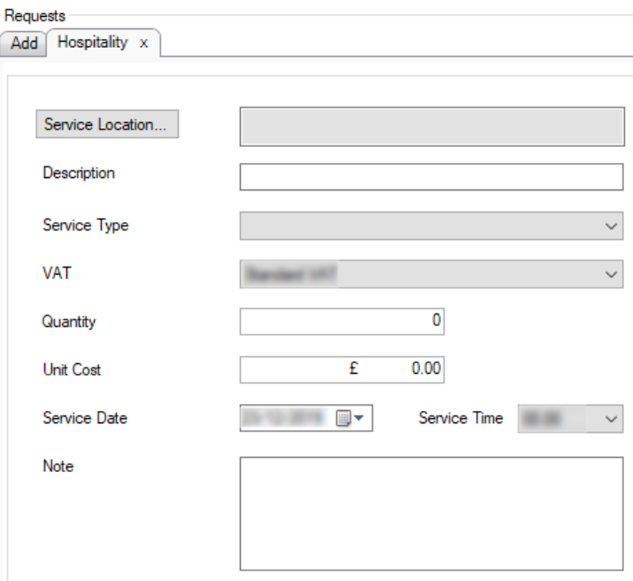This screenshot has height=581, width=633.
Task: Click the Service Time label
Action: [x=460, y=418]
